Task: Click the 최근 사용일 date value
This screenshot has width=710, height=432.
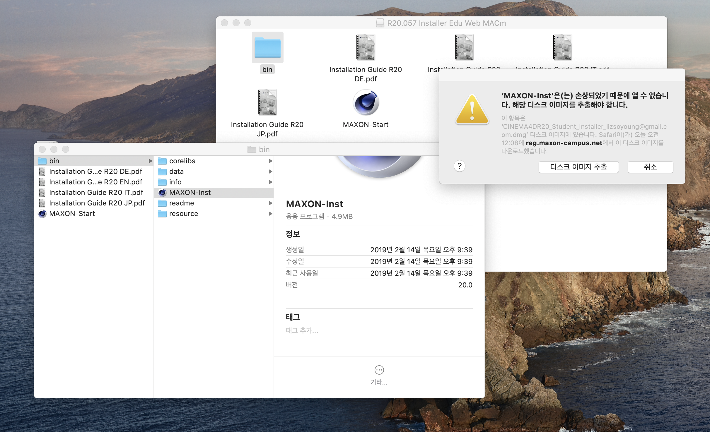Action: pos(421,273)
